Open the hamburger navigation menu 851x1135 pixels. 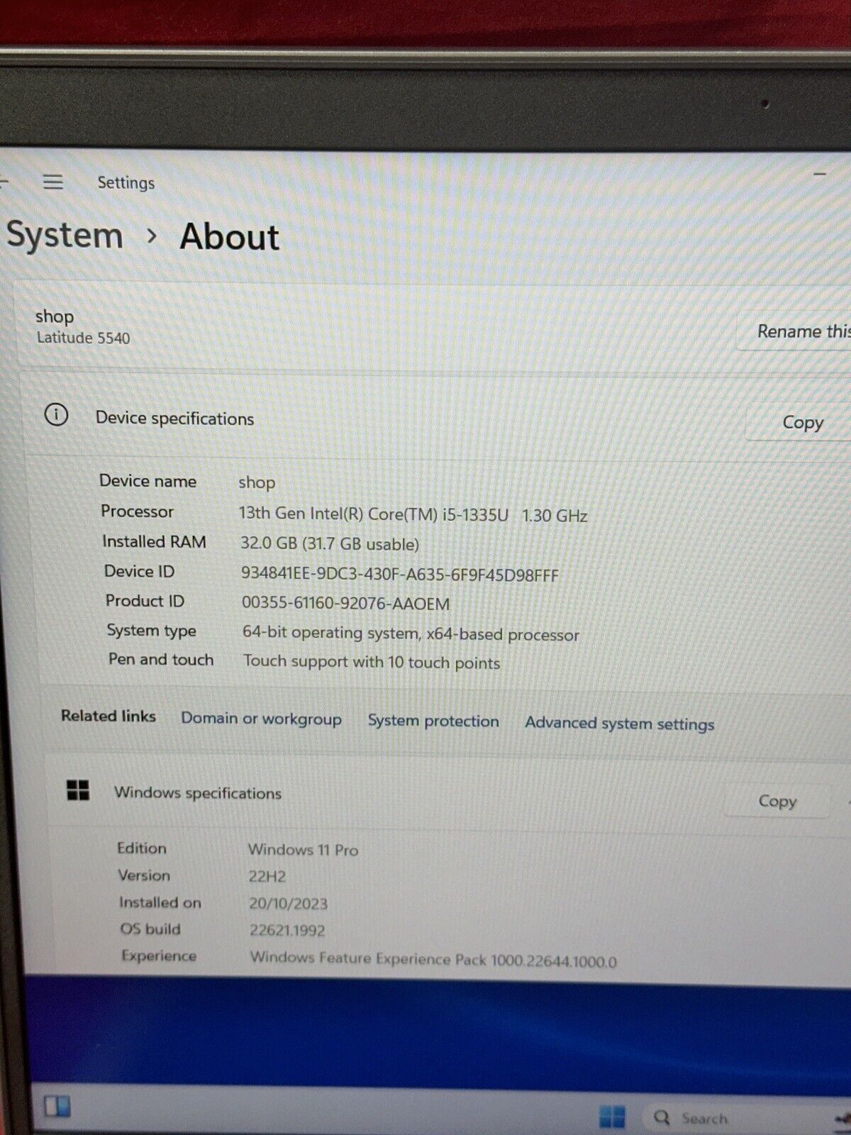click(x=53, y=182)
